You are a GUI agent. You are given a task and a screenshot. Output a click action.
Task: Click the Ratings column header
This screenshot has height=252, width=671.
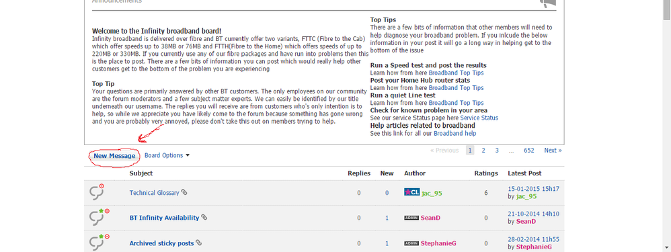point(486,173)
